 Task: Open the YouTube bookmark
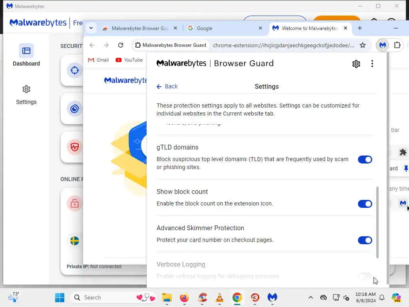129,60
